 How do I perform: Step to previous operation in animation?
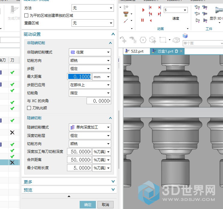[x=150, y=14]
